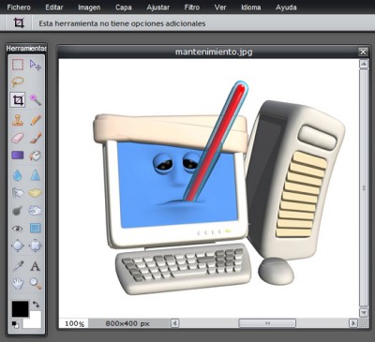Select the Red Eye reduction tool
The height and width of the screenshot is (342, 375).
coord(18,229)
